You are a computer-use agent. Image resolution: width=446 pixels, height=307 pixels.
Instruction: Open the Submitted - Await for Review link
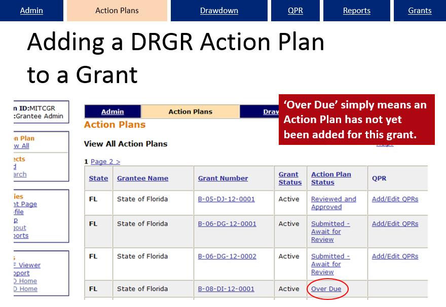pos(330,231)
